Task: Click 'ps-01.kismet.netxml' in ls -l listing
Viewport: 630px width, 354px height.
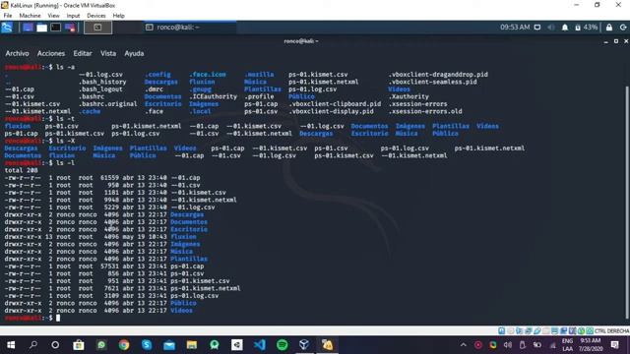Action: 206,288
